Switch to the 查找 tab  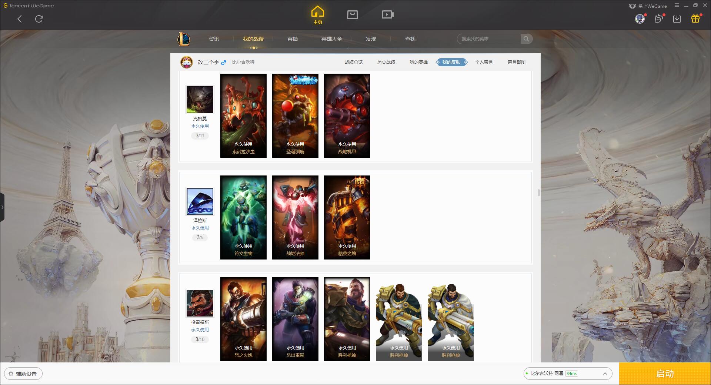pyautogui.click(x=410, y=39)
